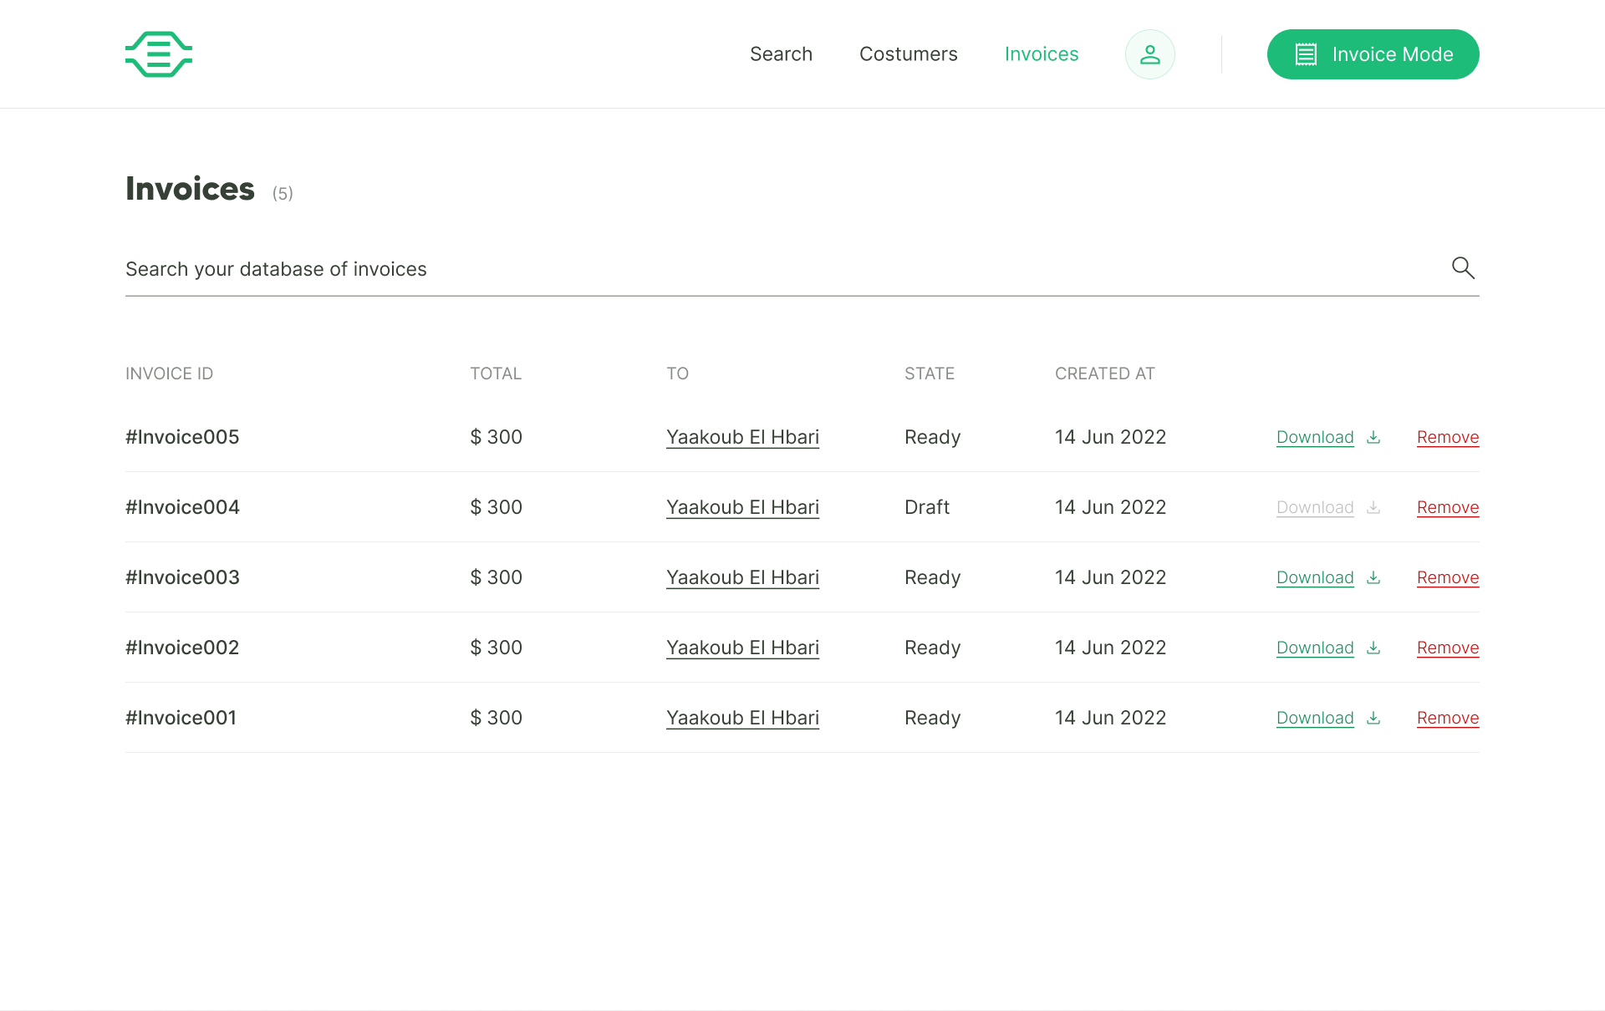Select the Invoices nav tab
Image resolution: width=1605 pixels, height=1011 pixels.
[1042, 54]
